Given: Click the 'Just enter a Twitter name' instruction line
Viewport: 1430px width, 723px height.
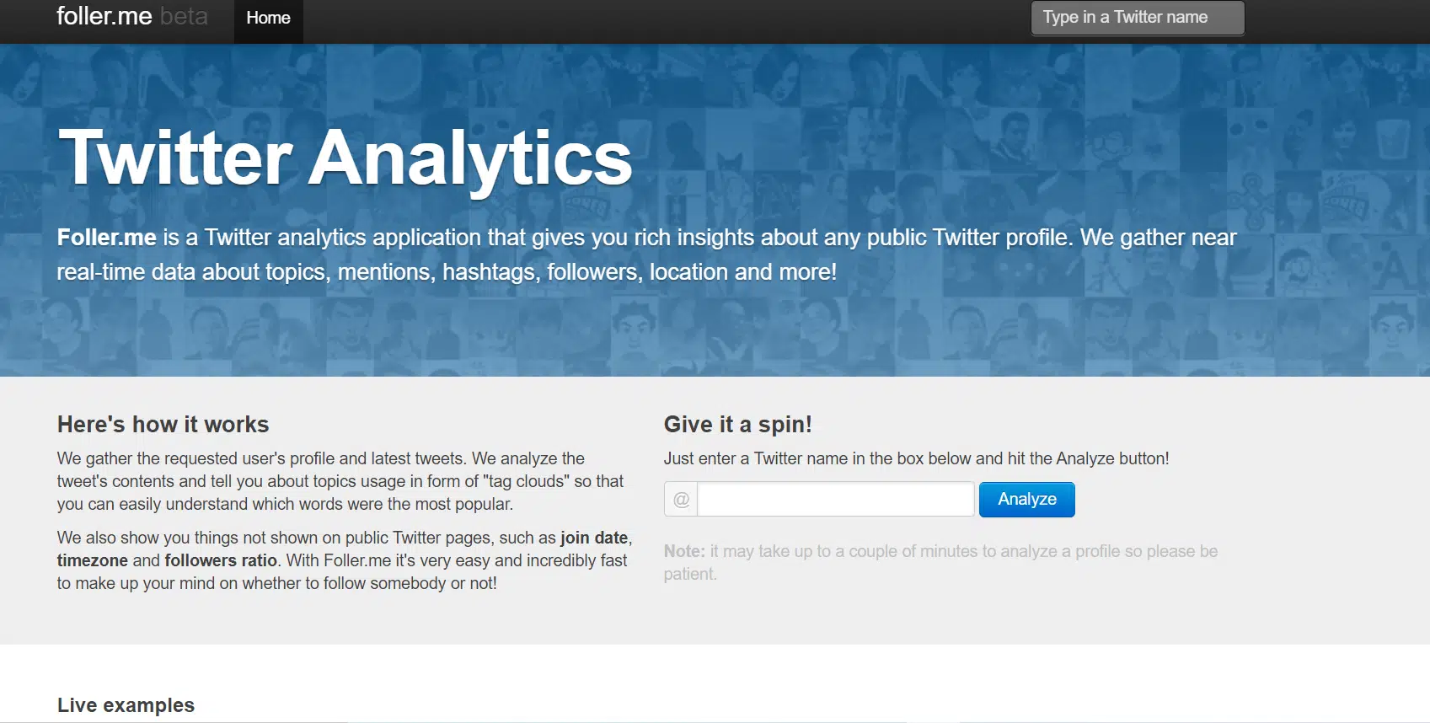Looking at the screenshot, I should click(x=916, y=458).
